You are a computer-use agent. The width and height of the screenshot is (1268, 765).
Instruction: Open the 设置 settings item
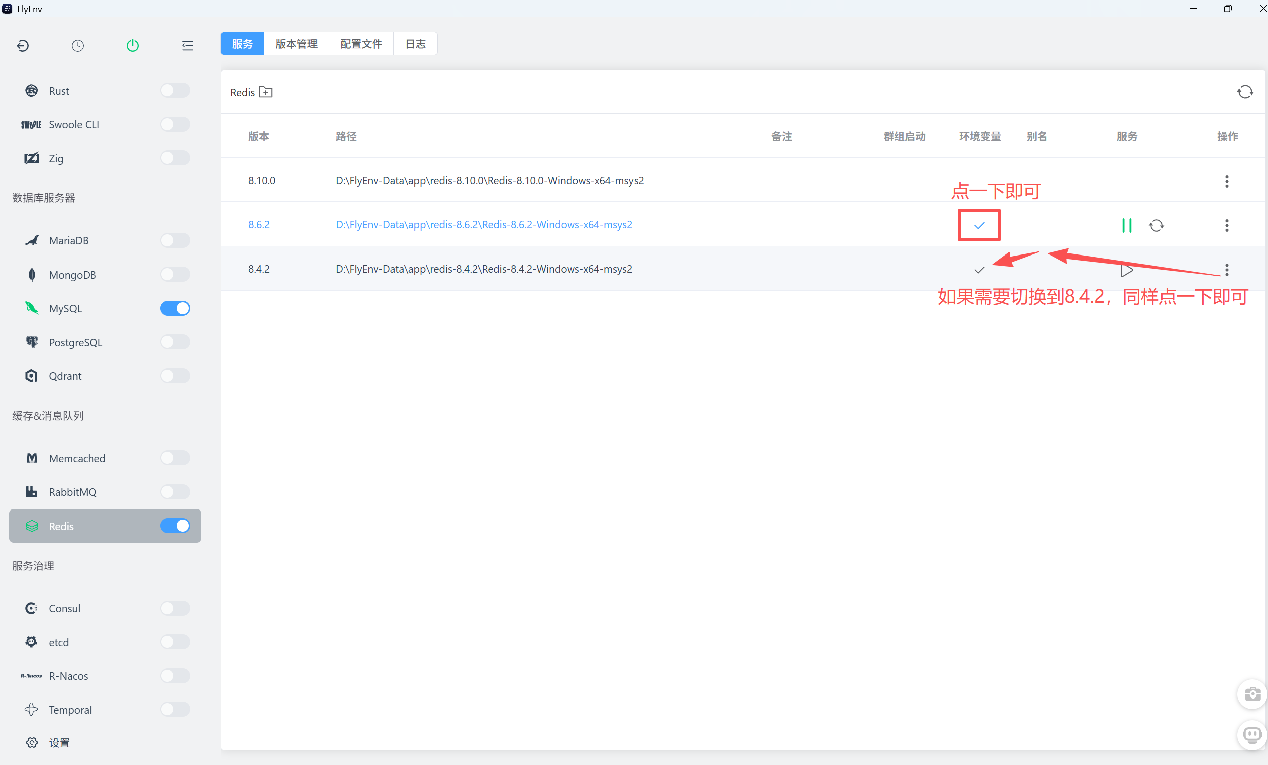[x=105, y=743]
